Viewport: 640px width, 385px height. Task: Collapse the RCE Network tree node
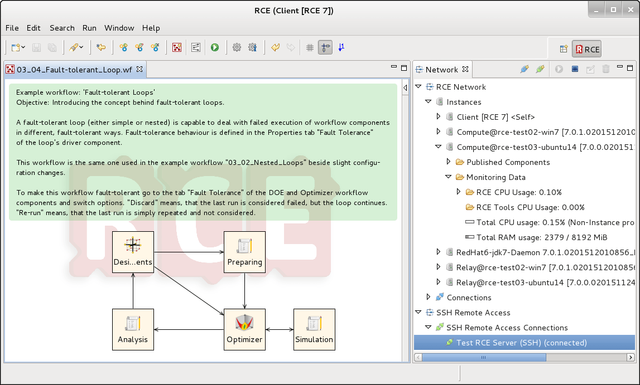coord(418,86)
